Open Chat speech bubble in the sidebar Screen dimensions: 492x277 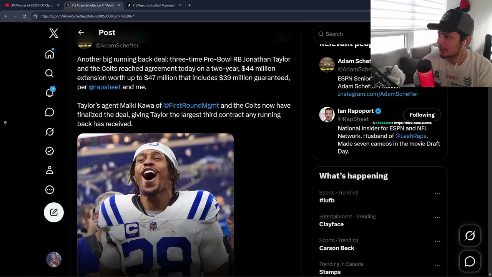point(50,112)
